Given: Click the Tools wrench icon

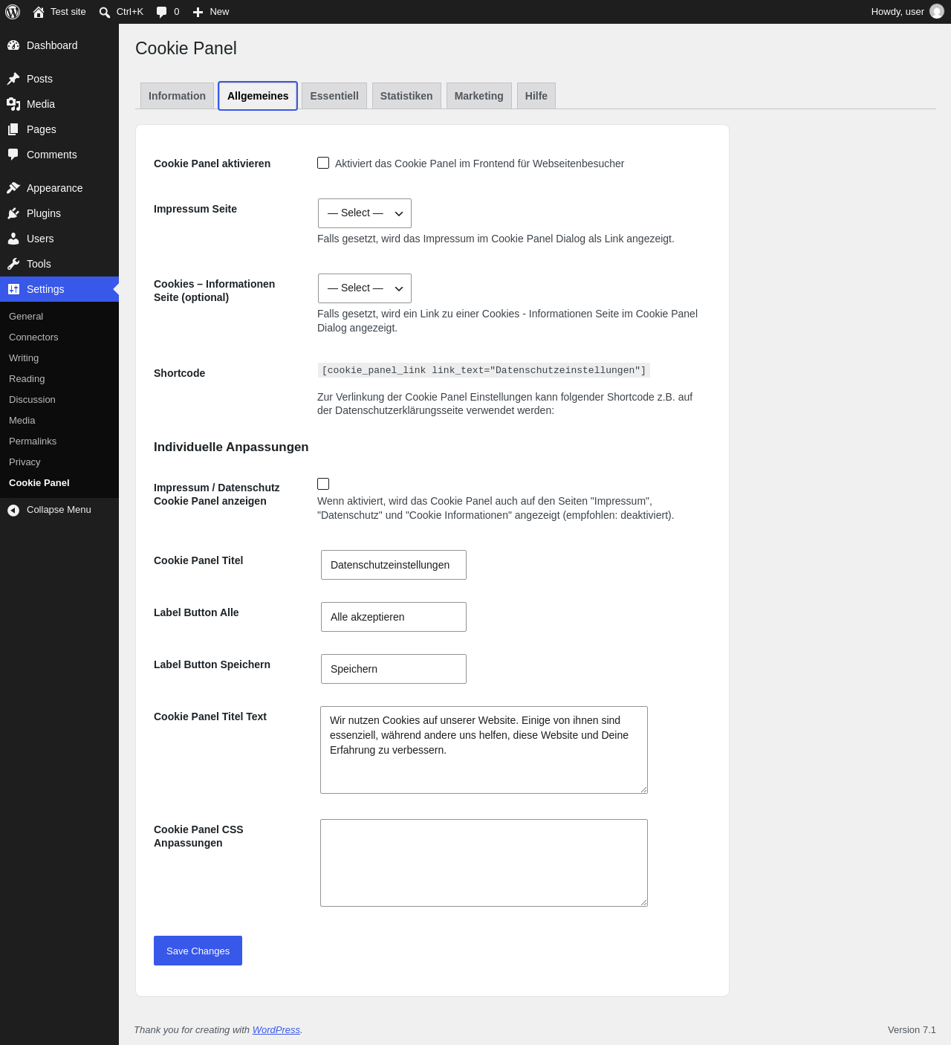Looking at the screenshot, I should (13, 264).
